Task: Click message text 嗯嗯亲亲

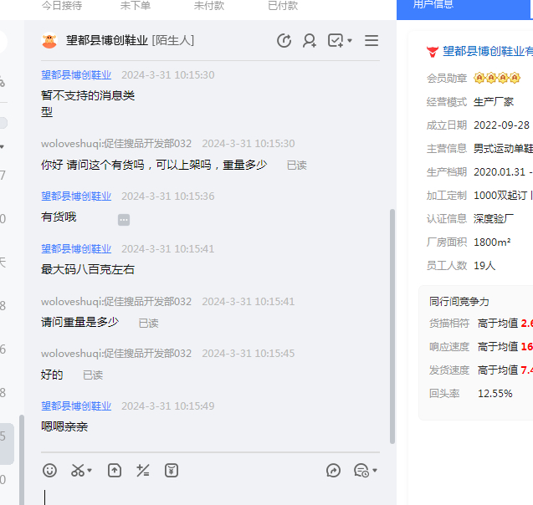Action: point(64,426)
